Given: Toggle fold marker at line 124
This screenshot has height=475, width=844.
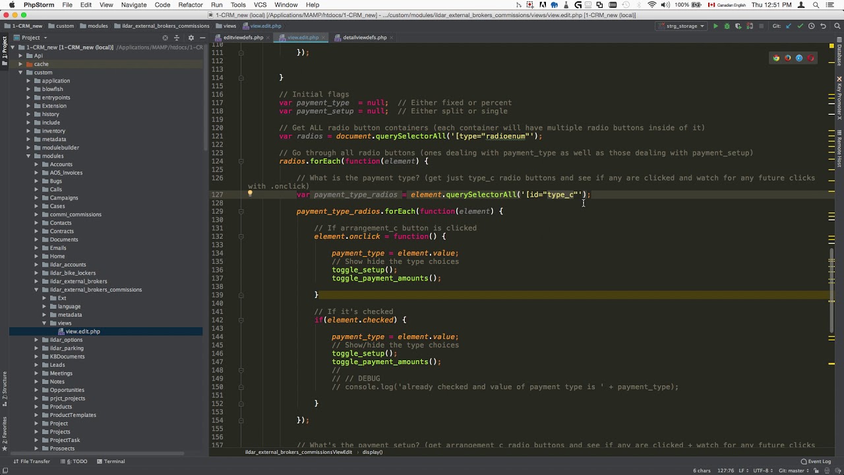Looking at the screenshot, I should coord(241,161).
